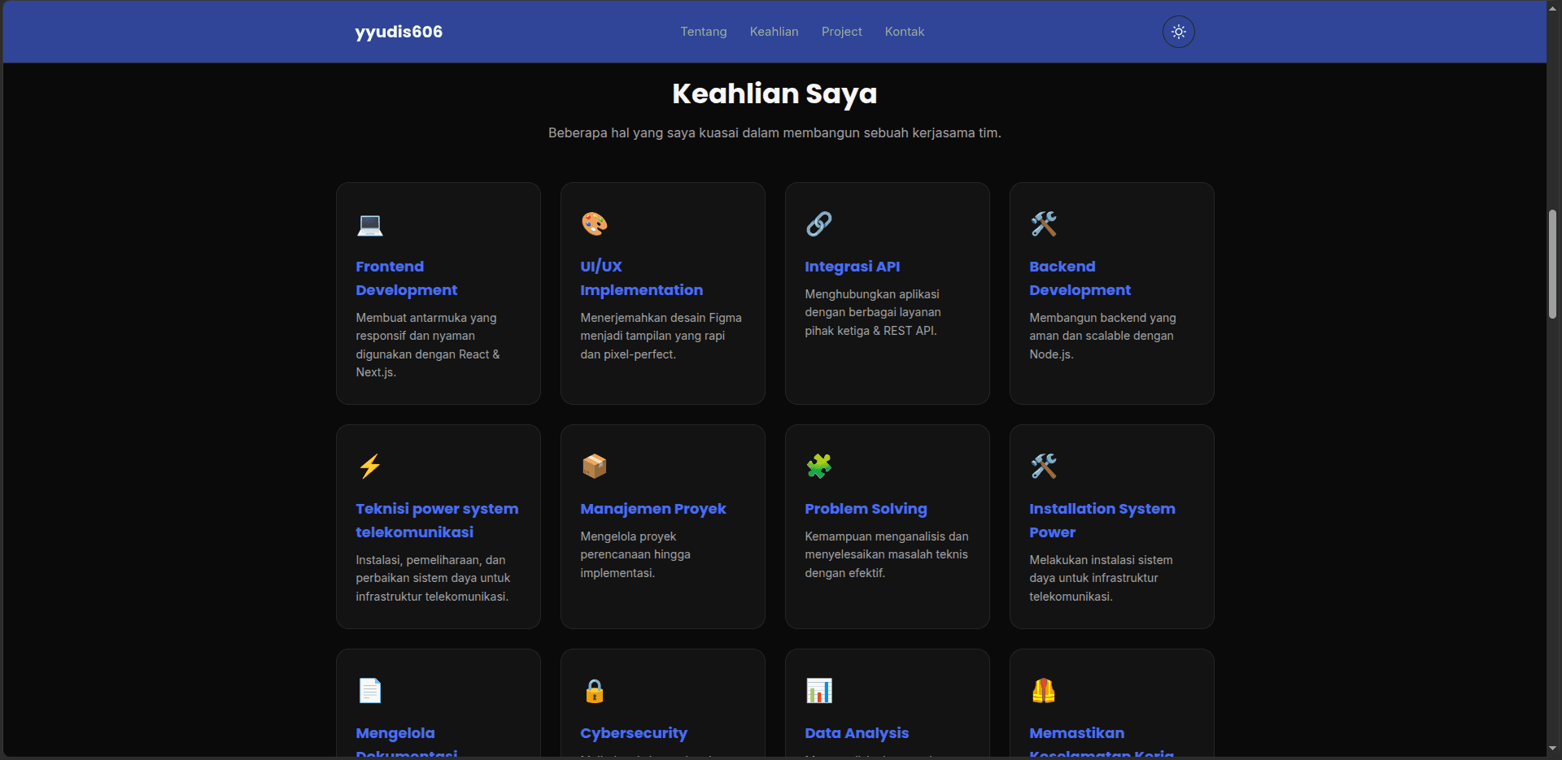The image size is (1562, 760).
Task: Select the Installation System Power title
Action: (x=1102, y=520)
